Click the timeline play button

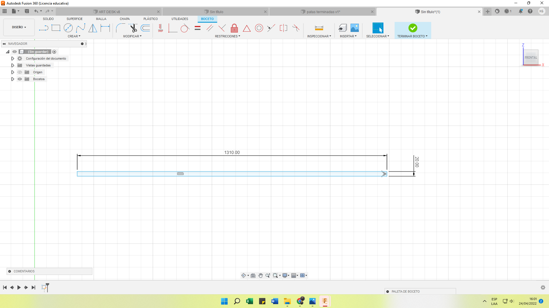[x=19, y=287]
